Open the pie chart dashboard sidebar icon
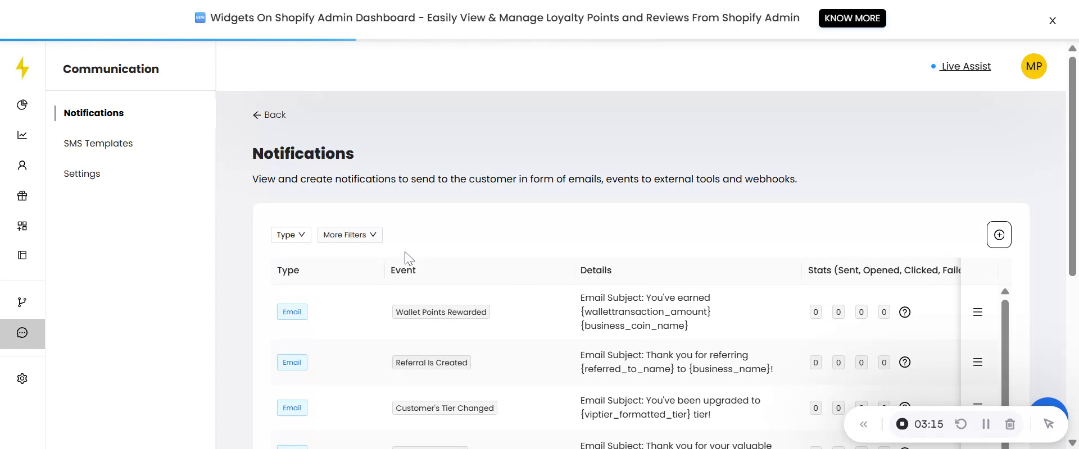 tap(22, 105)
